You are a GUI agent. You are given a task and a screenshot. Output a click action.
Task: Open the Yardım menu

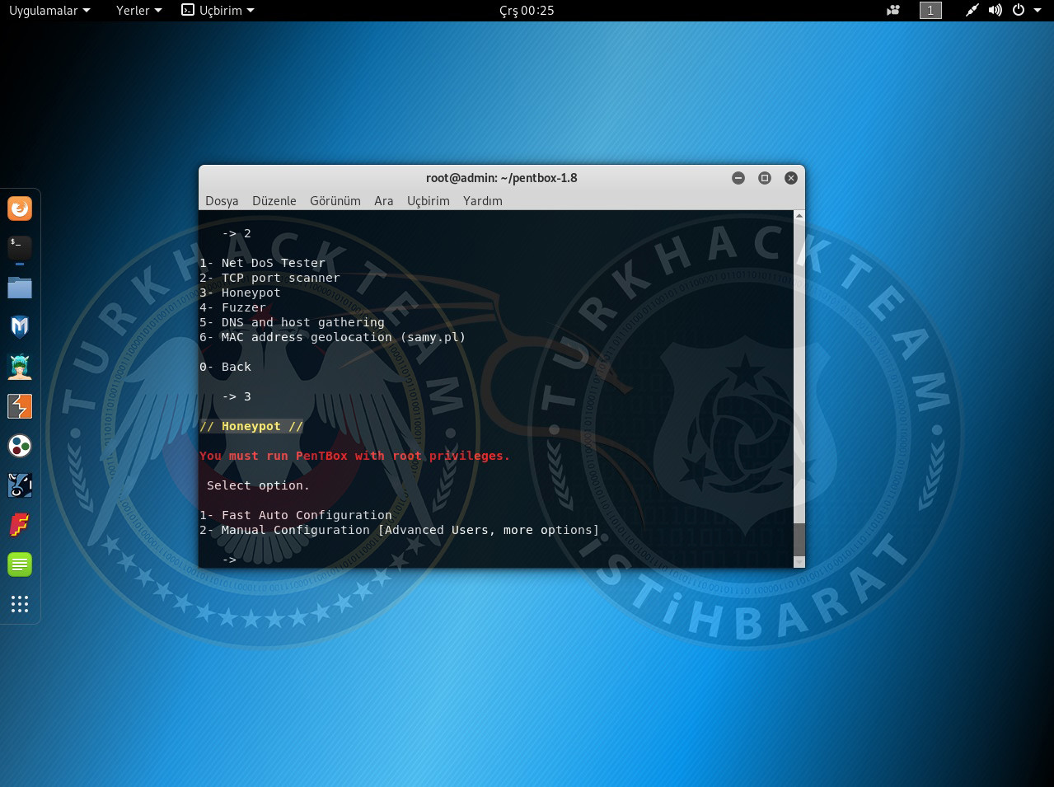483,201
